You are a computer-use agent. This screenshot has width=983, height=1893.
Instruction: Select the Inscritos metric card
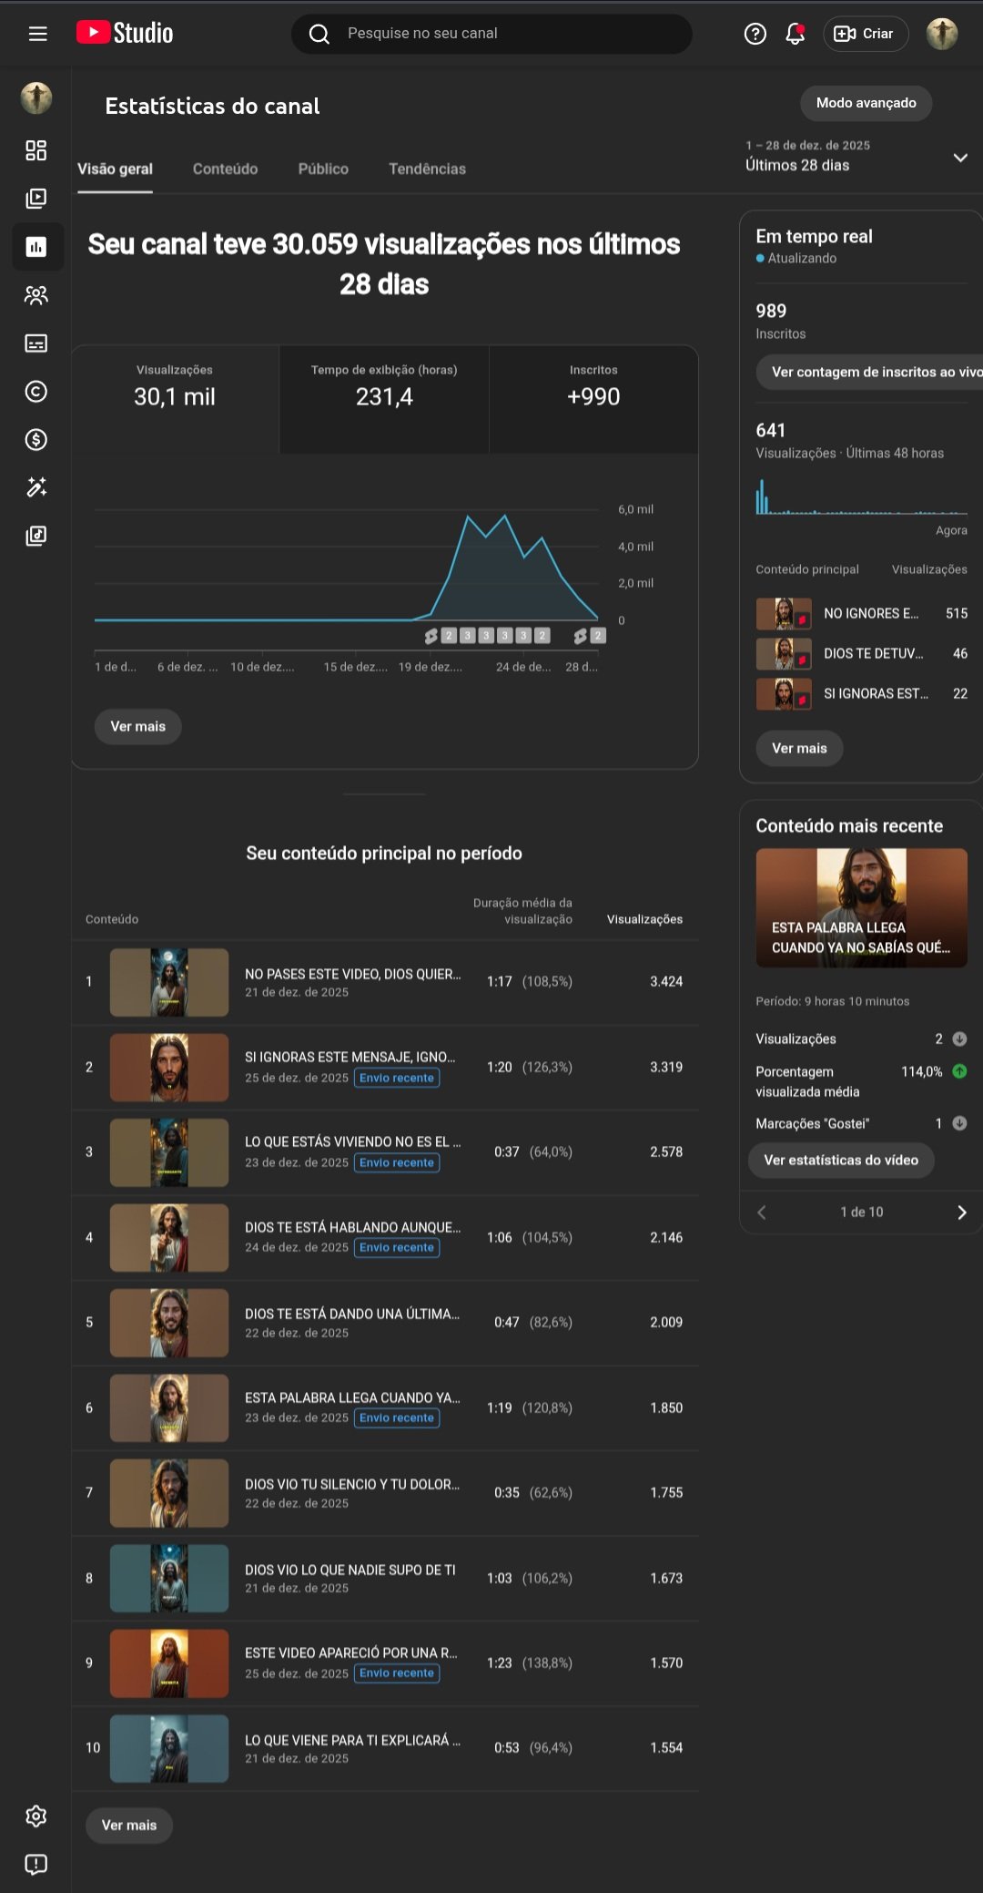click(593, 399)
